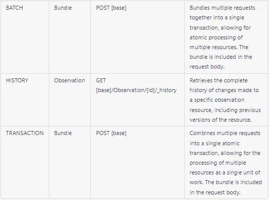Click 'into a single atomic' line
The height and width of the screenshot is (200, 269).
pyautogui.click(x=215, y=143)
